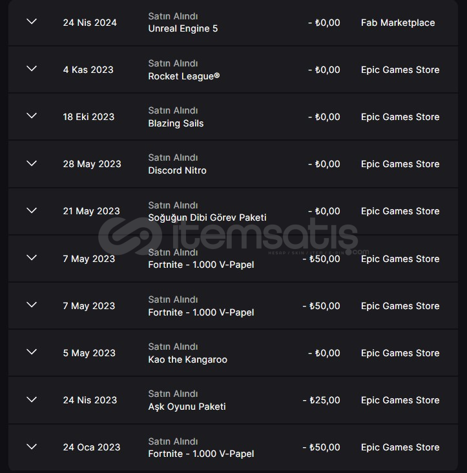This screenshot has height=473, width=467.
Task: Click the Aşk Oyunu Paketi name
Action: 187,407
